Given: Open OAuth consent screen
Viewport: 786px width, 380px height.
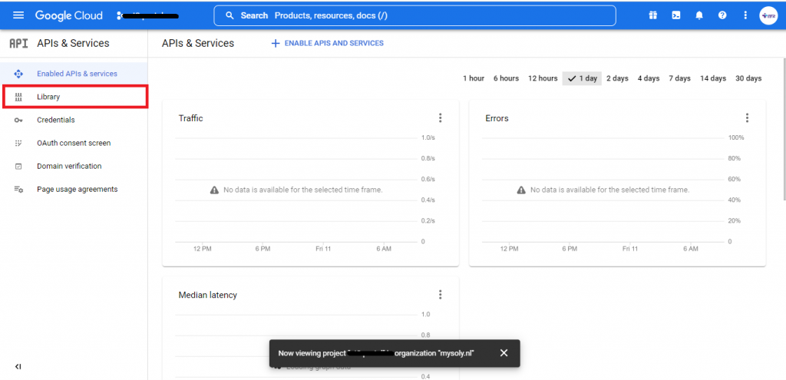Looking at the screenshot, I should point(74,144).
